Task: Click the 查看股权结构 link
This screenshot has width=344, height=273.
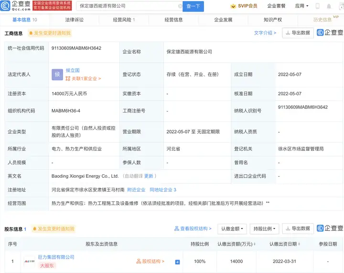Action: point(193,228)
